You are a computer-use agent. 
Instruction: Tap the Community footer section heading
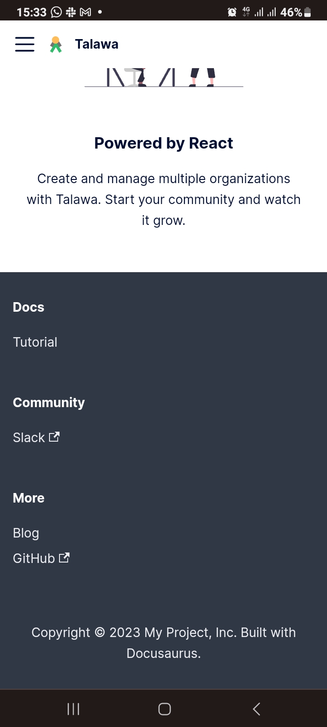49,403
